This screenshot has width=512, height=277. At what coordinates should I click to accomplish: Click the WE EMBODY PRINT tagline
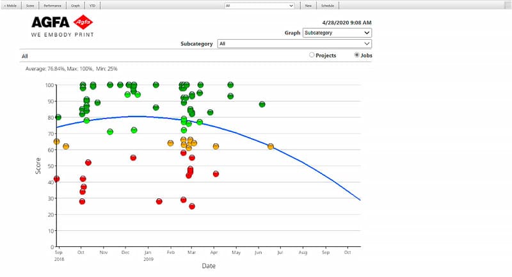pos(62,35)
